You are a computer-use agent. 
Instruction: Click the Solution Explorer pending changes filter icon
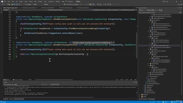[143, 10]
